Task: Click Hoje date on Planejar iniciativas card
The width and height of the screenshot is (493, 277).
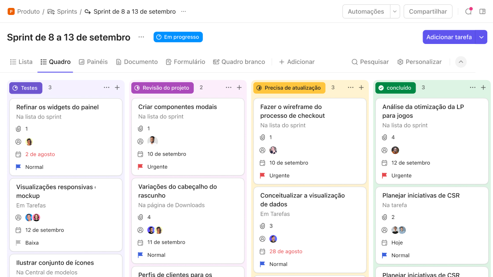Action: click(x=397, y=242)
